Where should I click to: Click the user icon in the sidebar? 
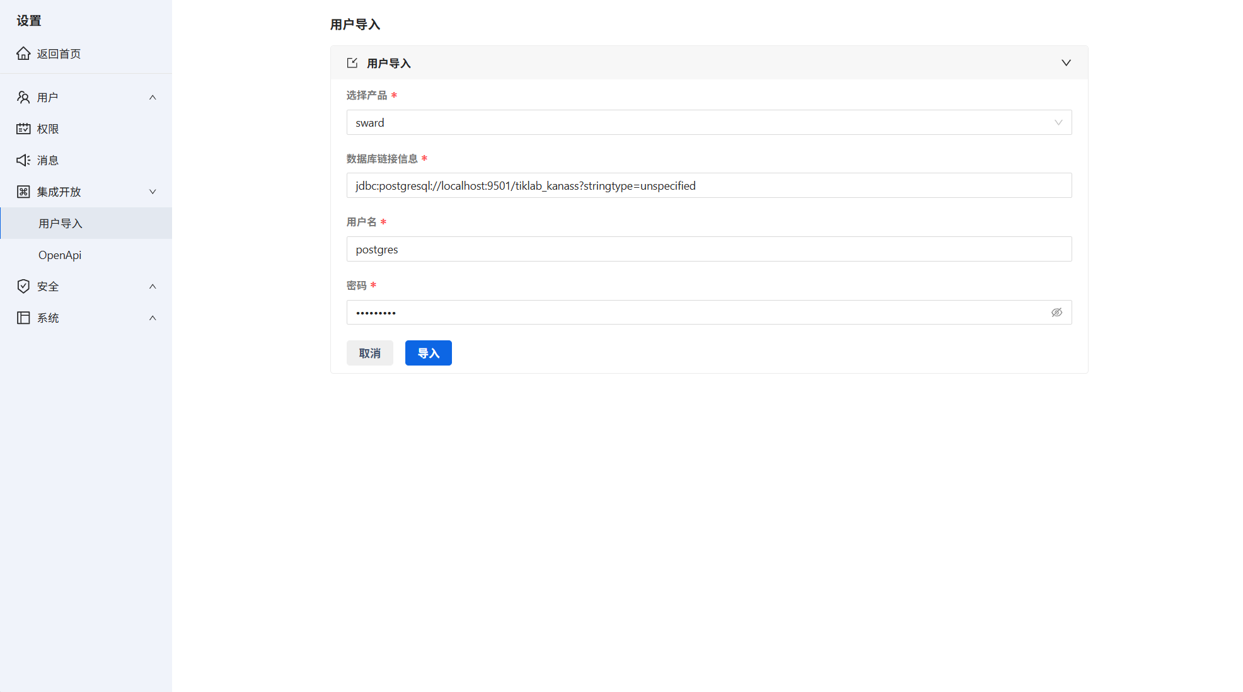tap(23, 97)
